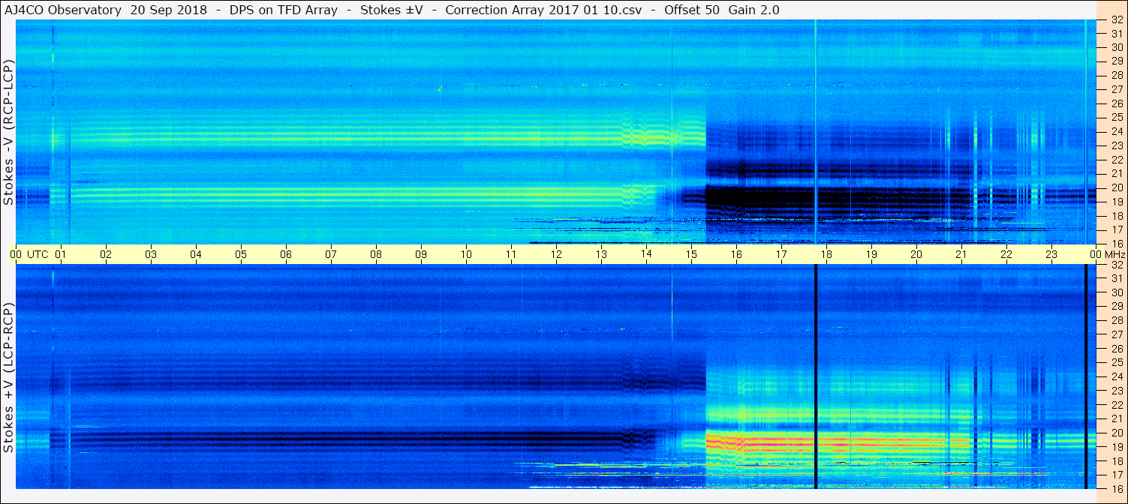Select the 23 hour marker on time axis

(x=1051, y=254)
